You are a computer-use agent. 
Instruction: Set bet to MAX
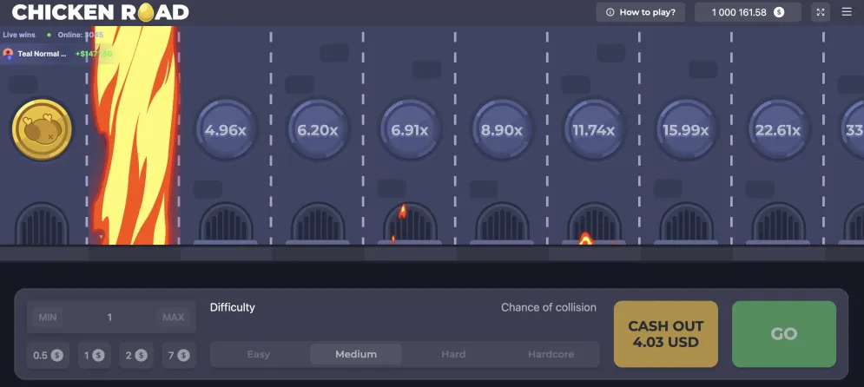173,317
